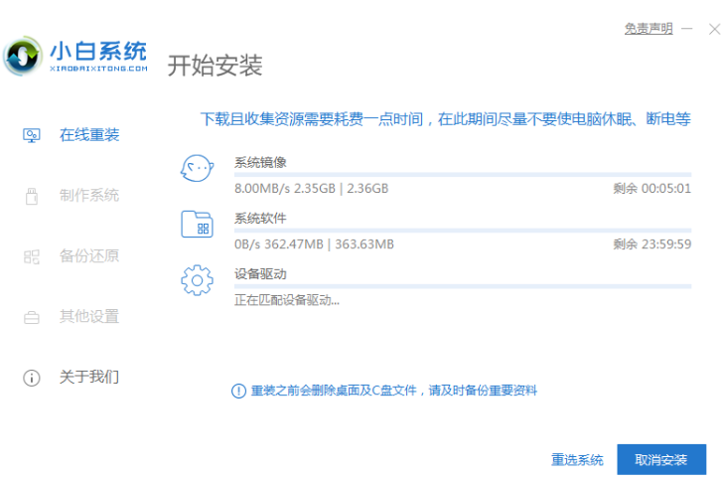Click the 重选系统 link
This screenshot has width=721, height=479.
(x=577, y=460)
